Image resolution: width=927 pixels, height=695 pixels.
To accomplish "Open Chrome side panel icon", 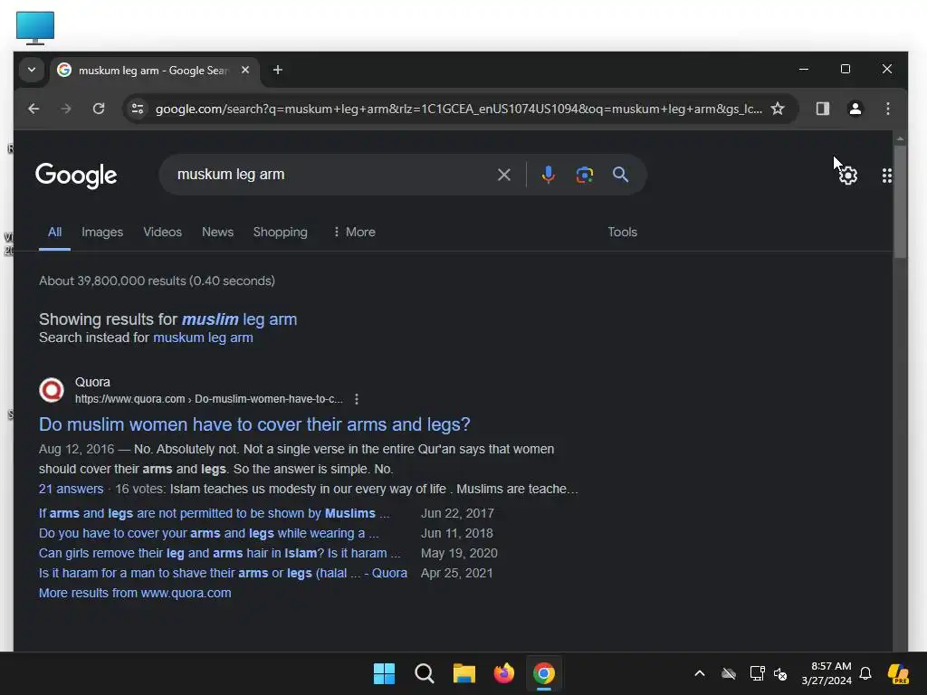I will 822,109.
